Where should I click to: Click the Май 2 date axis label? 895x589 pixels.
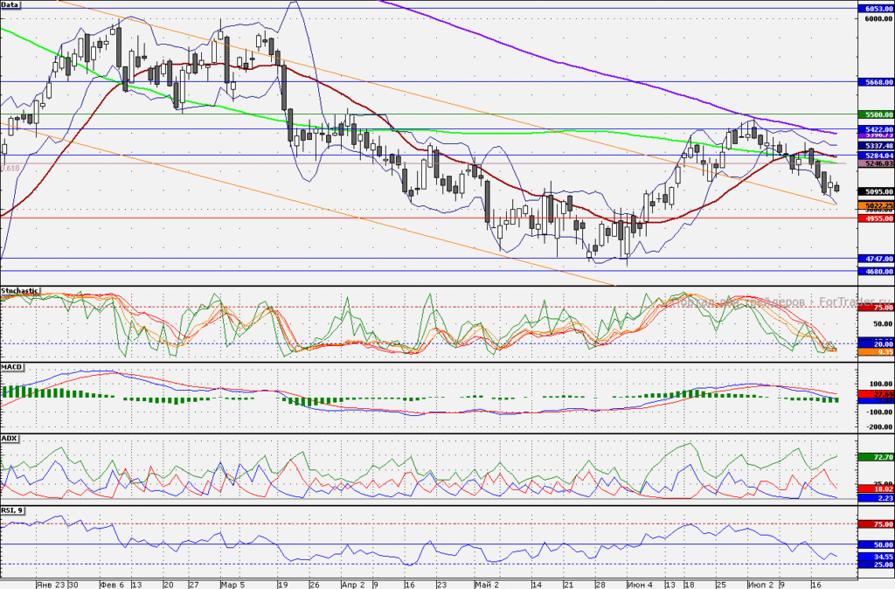tap(486, 585)
